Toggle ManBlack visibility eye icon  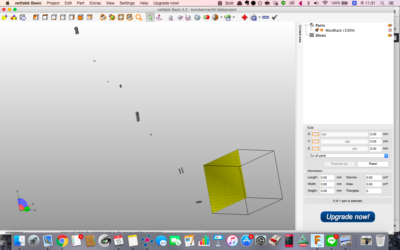(x=322, y=30)
